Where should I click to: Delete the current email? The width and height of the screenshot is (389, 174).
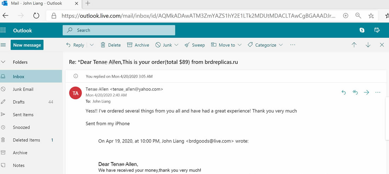point(111,45)
